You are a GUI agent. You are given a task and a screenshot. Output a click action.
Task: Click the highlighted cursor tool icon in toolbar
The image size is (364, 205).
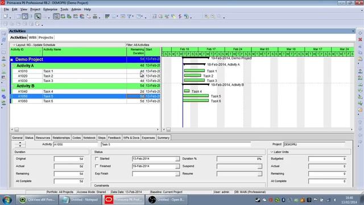point(38,17)
